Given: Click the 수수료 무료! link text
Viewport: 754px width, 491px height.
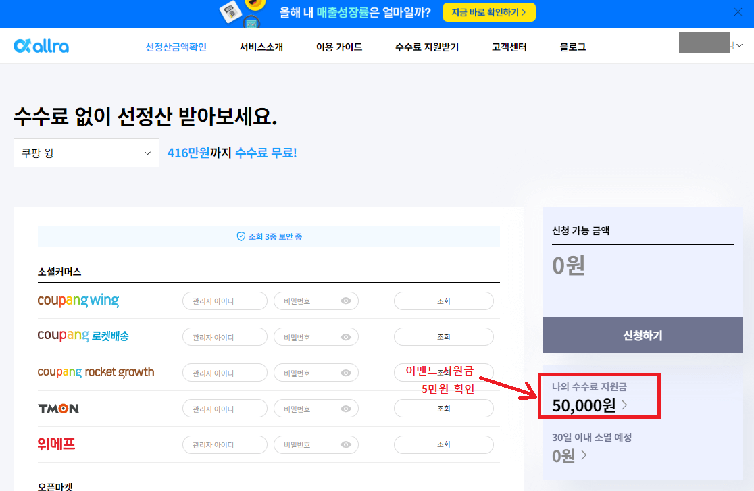Looking at the screenshot, I should pos(266,153).
